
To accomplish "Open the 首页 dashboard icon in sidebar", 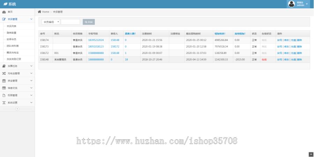I will point(4,12).
